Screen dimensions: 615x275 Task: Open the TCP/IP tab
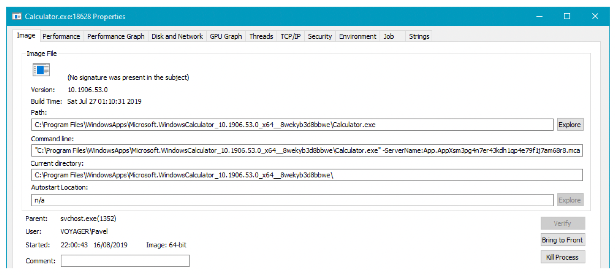[x=290, y=36]
